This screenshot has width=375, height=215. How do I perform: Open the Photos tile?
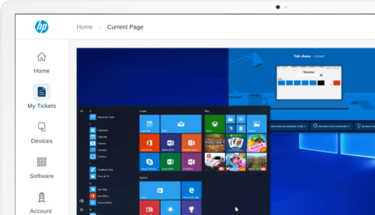pyautogui.click(x=257, y=123)
